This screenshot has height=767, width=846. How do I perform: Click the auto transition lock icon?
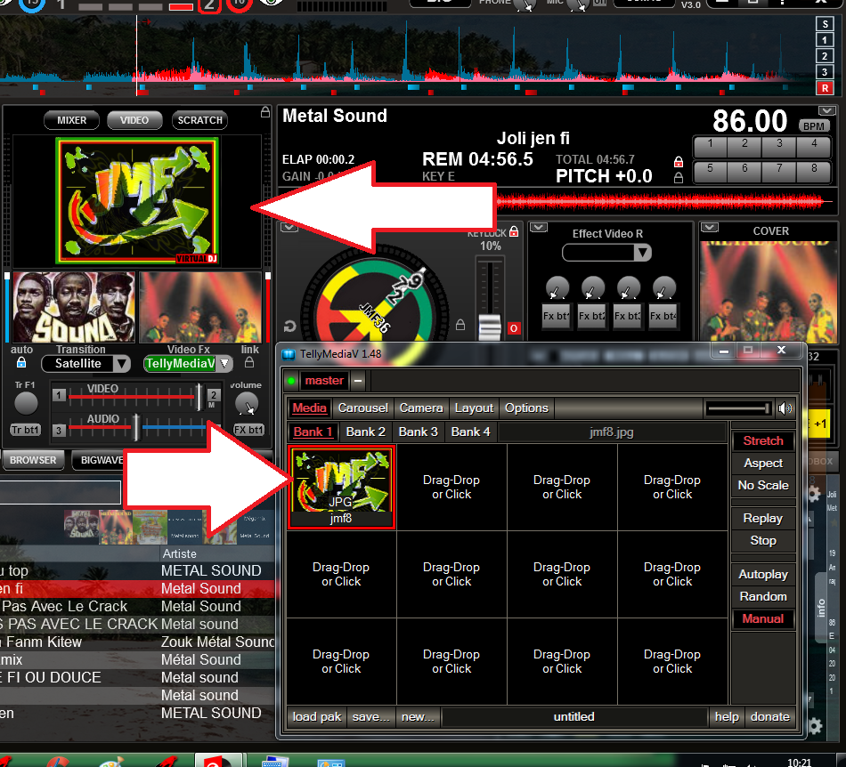[21, 362]
